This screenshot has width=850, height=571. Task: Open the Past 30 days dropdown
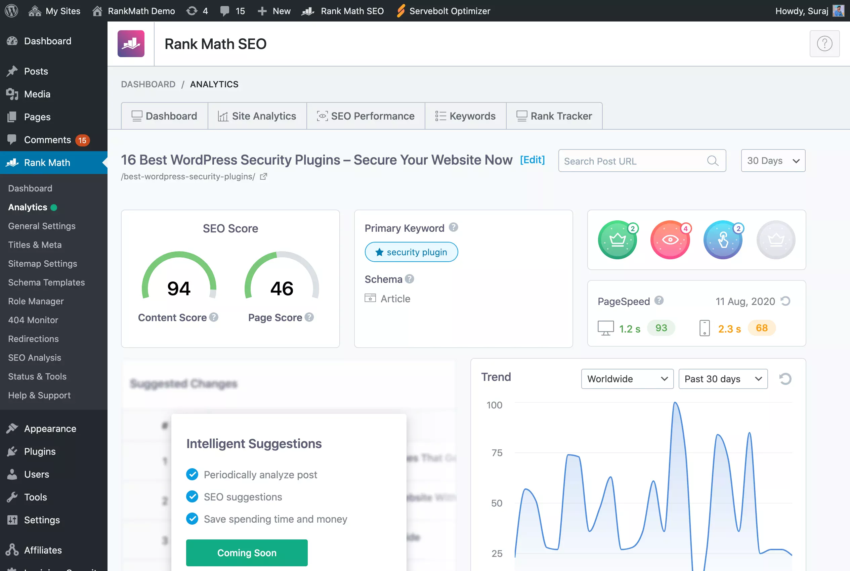pos(723,379)
